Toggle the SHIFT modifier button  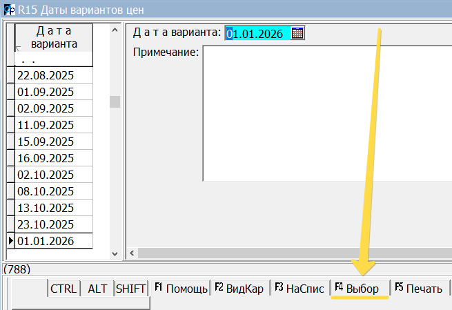(130, 289)
